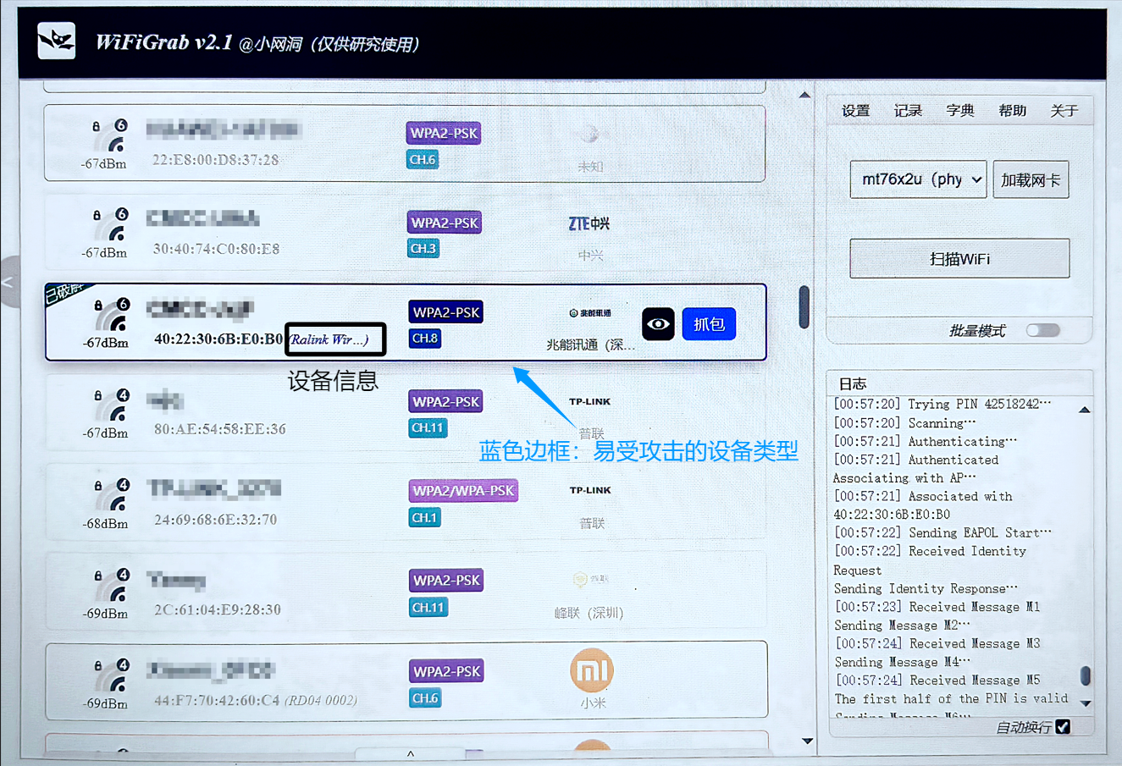The height and width of the screenshot is (766, 1122).
Task: Select MAC address 30:40:74:C0:80:E8
Action: [x=216, y=249]
